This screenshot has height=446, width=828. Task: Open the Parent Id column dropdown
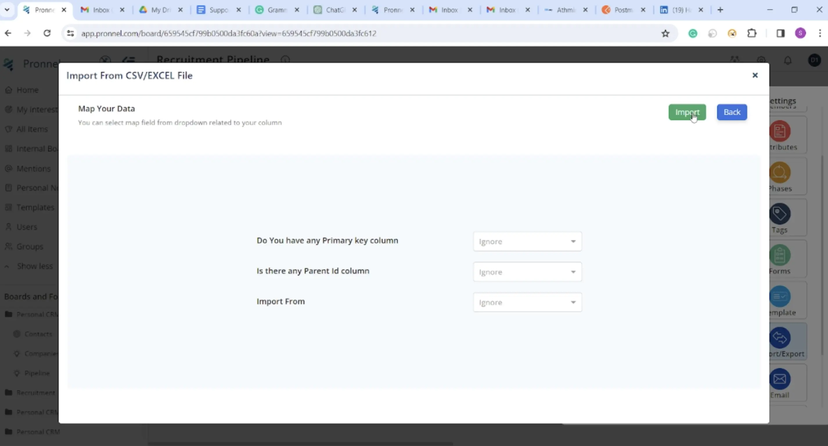[527, 272]
